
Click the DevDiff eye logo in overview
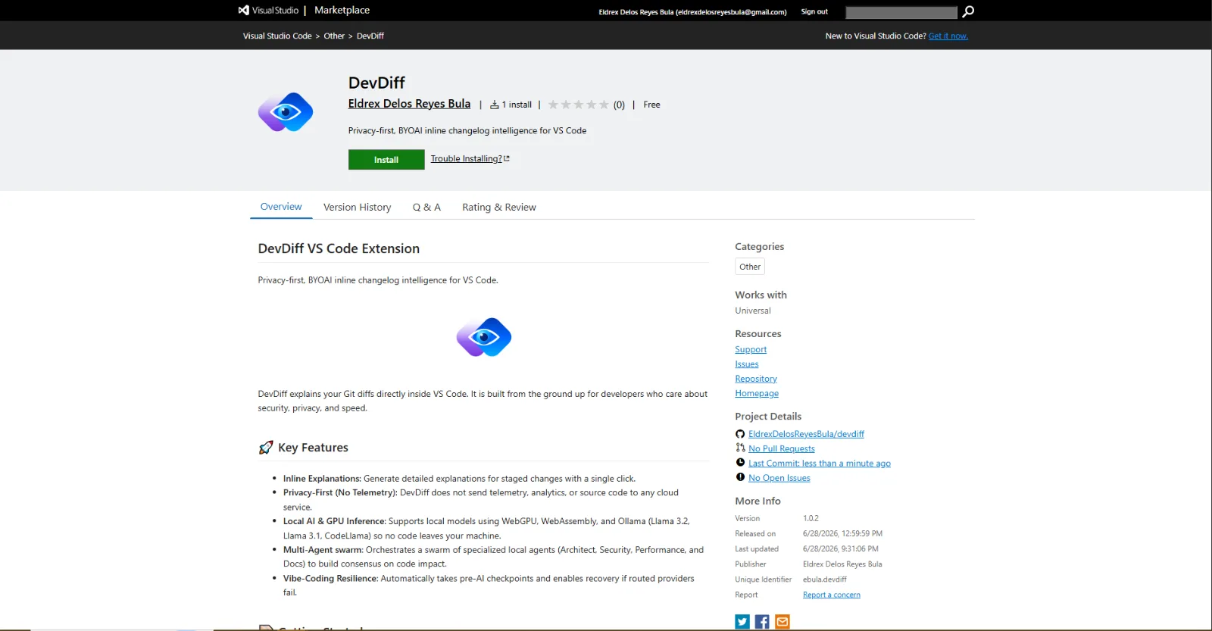coord(484,337)
